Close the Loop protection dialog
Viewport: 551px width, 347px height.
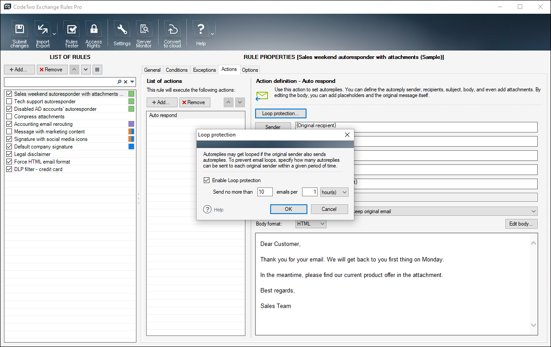pos(347,135)
